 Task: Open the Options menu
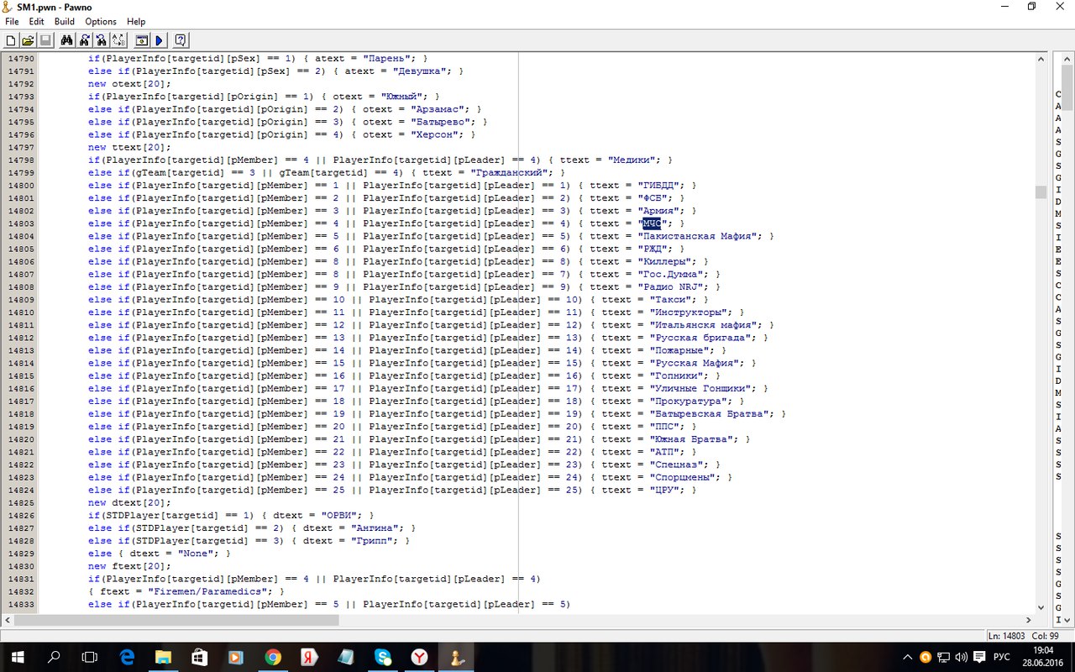tap(101, 21)
